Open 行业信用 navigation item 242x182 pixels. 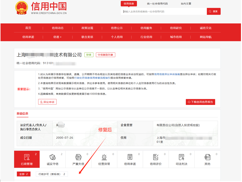(x=146, y=37)
